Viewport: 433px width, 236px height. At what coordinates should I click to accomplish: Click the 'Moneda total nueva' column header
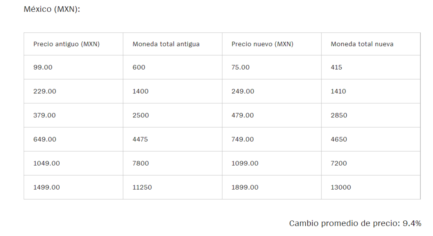(x=362, y=44)
